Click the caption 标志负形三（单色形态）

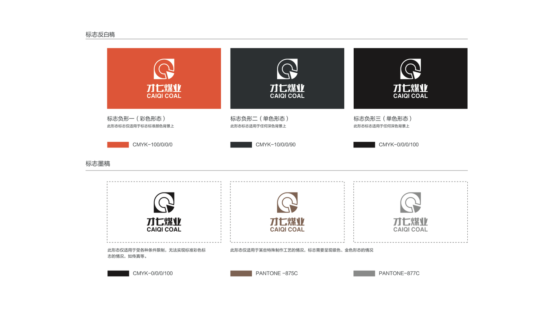tap(383, 119)
